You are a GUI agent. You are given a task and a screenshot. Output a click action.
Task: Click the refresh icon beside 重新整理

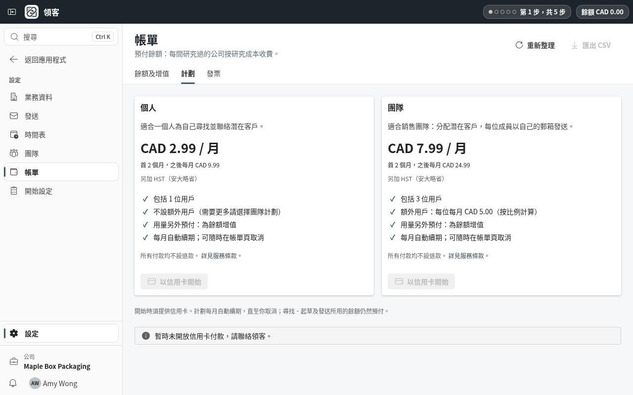519,45
